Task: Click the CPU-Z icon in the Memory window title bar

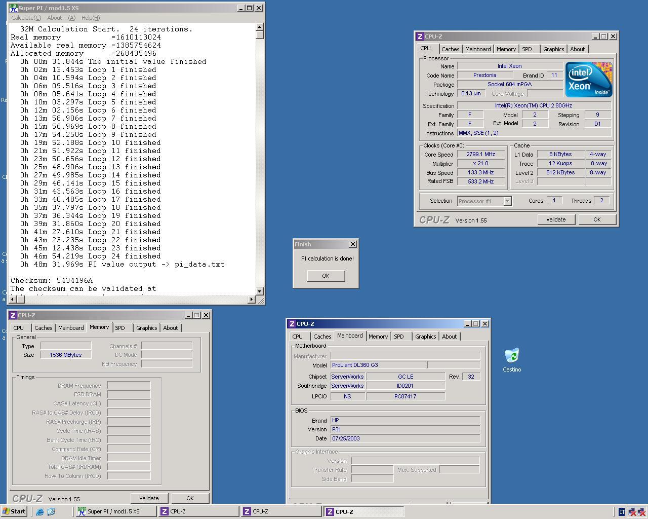Action: point(13,315)
